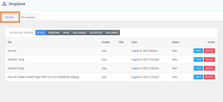Delete the How-To-Create multi-page form jpg
This screenshot has height=102, width=223.
pyautogui.click(x=209, y=77)
